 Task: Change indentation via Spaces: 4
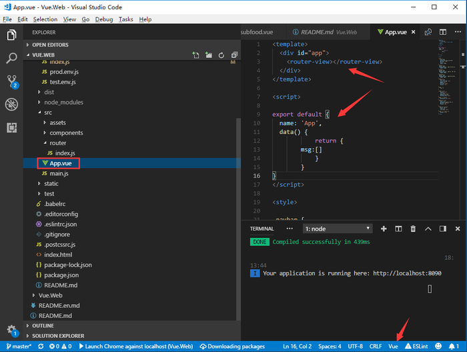coord(330,347)
